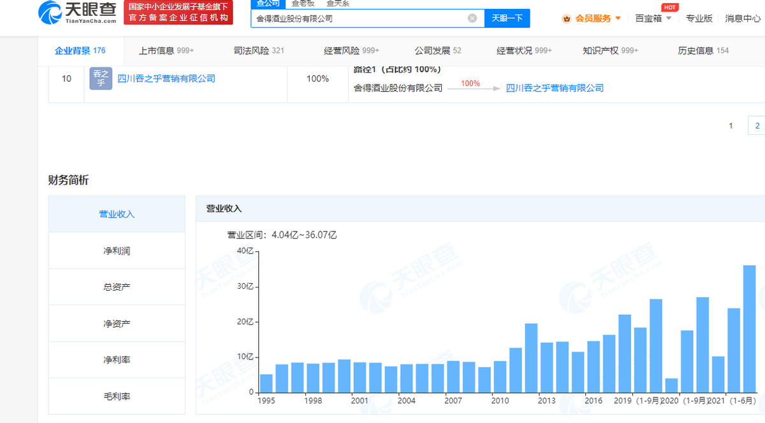The width and height of the screenshot is (765, 423).
Task: Click the Tianyancha logo
Action: pyautogui.click(x=77, y=12)
